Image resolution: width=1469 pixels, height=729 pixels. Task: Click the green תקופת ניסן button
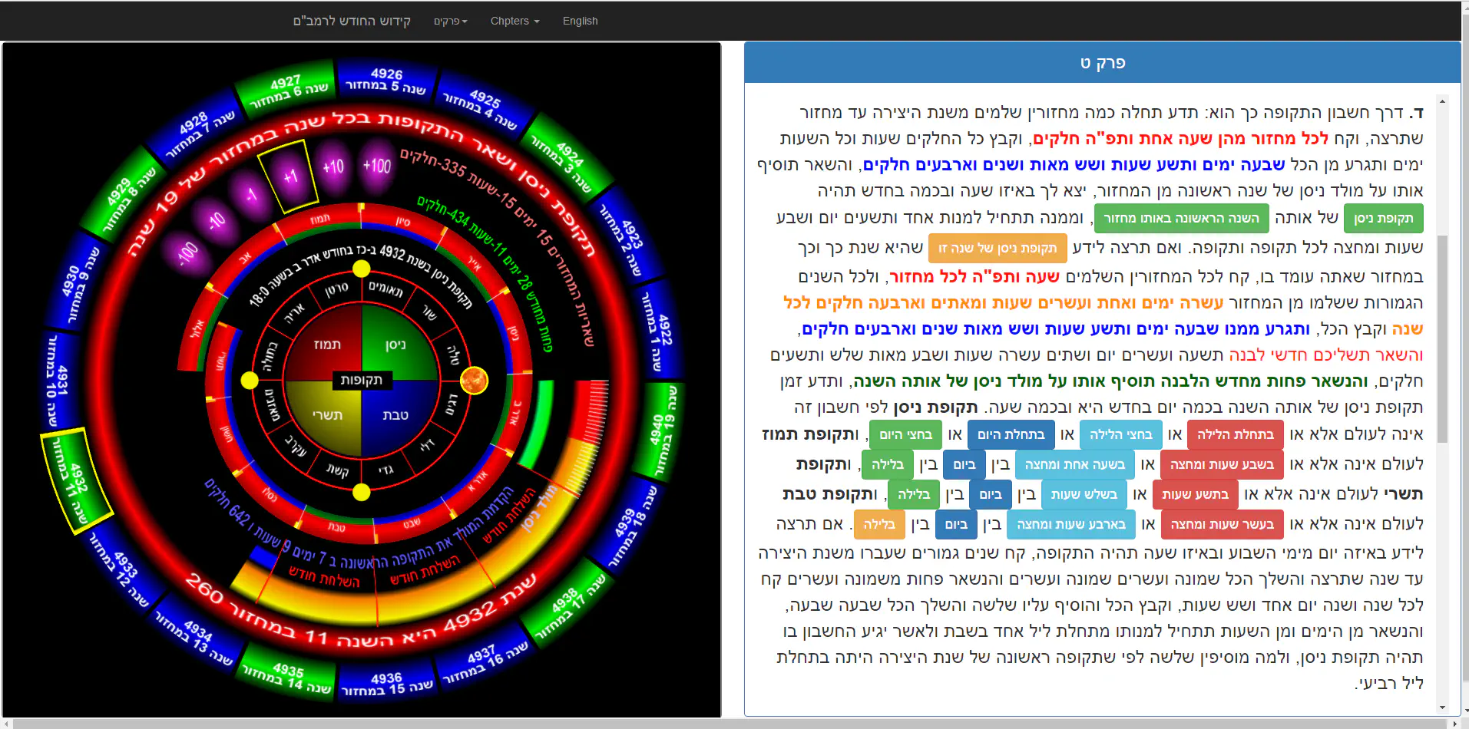coord(1383,219)
